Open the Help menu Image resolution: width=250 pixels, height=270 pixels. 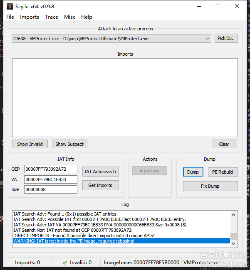click(x=87, y=17)
